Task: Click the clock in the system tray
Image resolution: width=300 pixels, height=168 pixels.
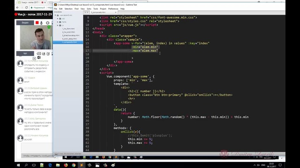Action: (271, 165)
